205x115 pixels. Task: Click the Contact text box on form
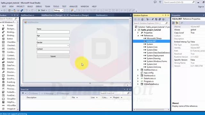53,52
